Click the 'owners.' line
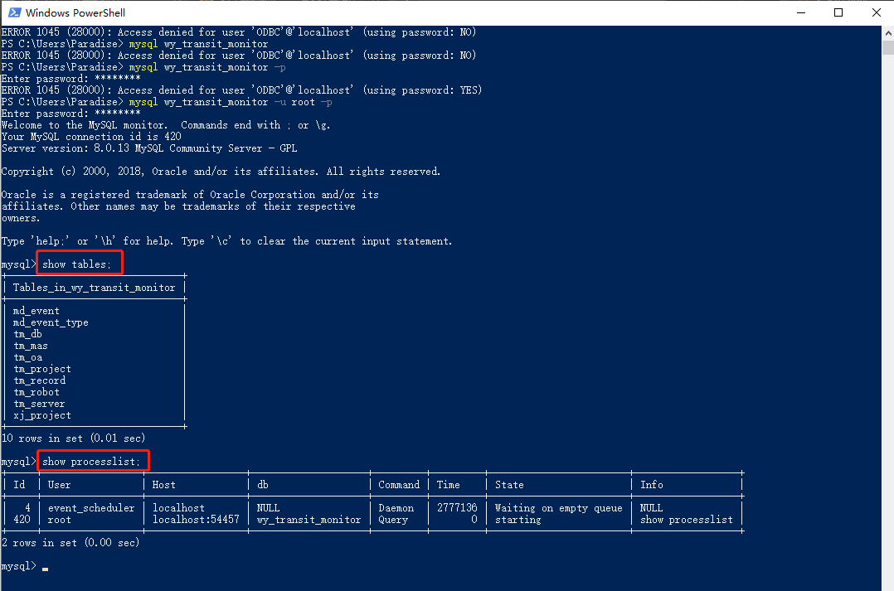The width and height of the screenshot is (894, 591). [21, 218]
